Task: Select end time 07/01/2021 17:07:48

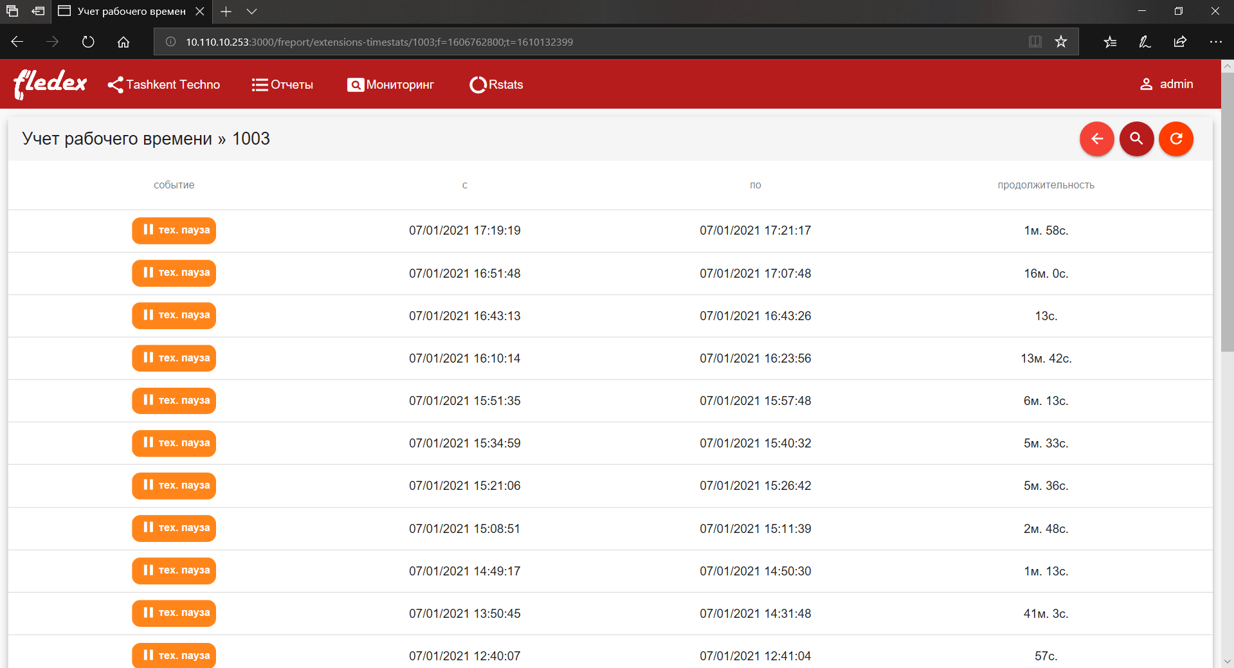Action: [755, 273]
